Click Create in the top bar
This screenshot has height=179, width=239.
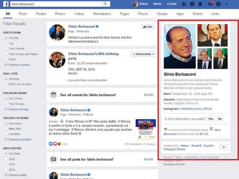[x=172, y=4]
